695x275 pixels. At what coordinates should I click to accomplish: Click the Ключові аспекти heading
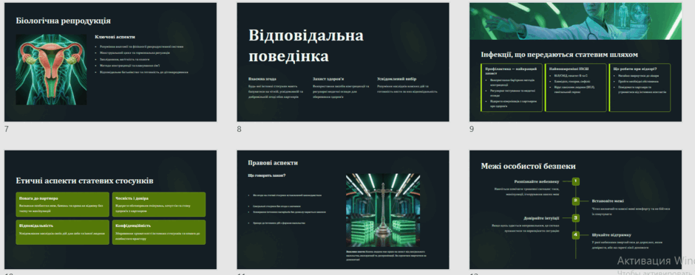115,37
